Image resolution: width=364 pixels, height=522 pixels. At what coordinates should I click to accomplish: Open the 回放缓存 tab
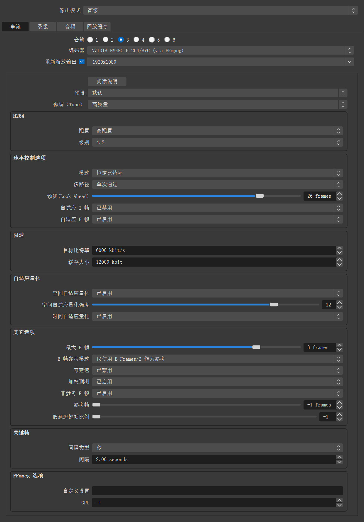(97, 27)
